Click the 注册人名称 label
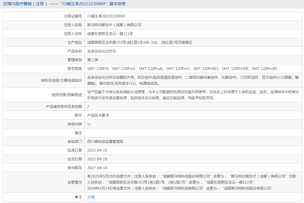 pyautogui.click(x=73, y=25)
